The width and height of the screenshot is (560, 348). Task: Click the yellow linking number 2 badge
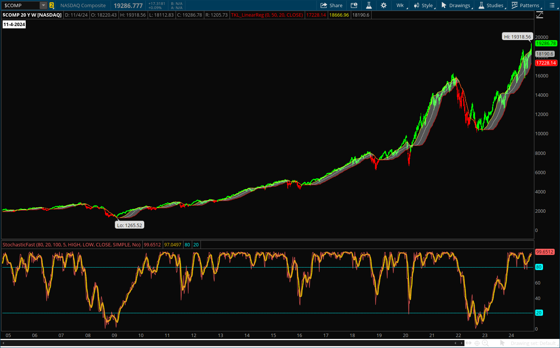pyautogui.click(x=52, y=5)
